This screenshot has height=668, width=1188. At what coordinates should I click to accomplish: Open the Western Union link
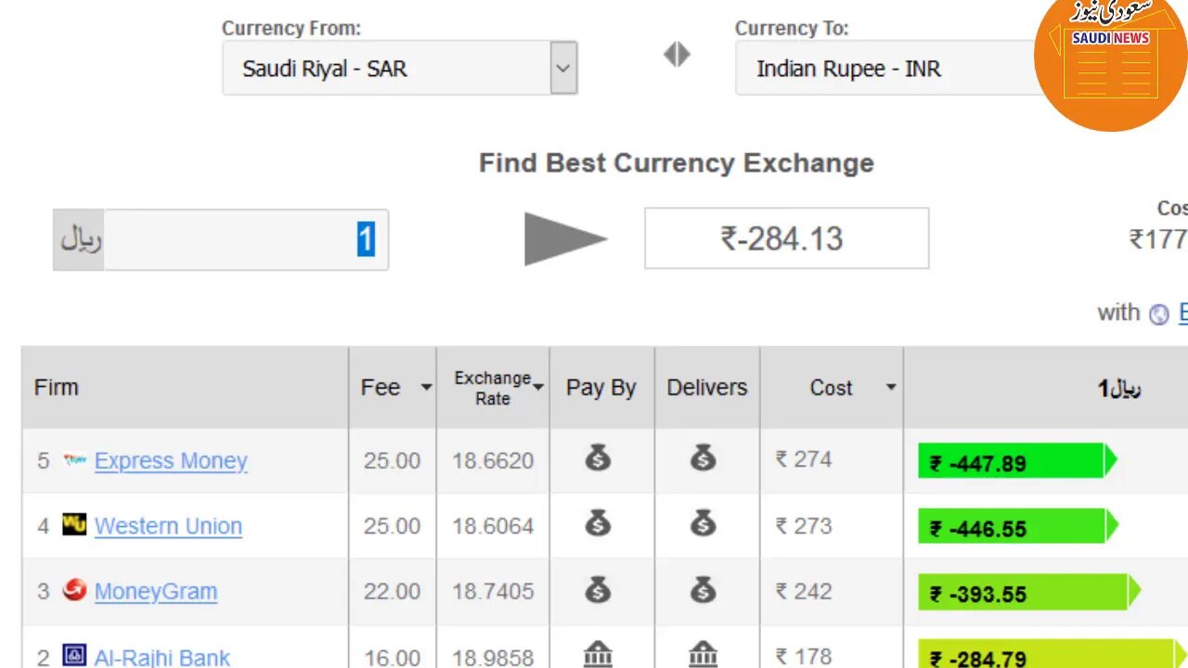(168, 526)
